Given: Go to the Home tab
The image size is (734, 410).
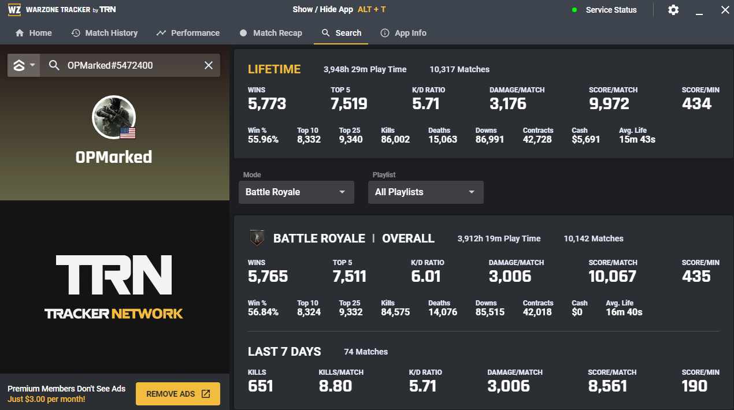Looking at the screenshot, I should coord(34,33).
